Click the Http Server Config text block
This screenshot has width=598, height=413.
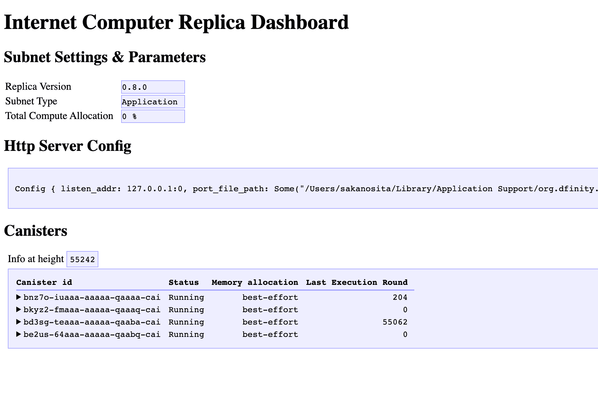point(303,189)
